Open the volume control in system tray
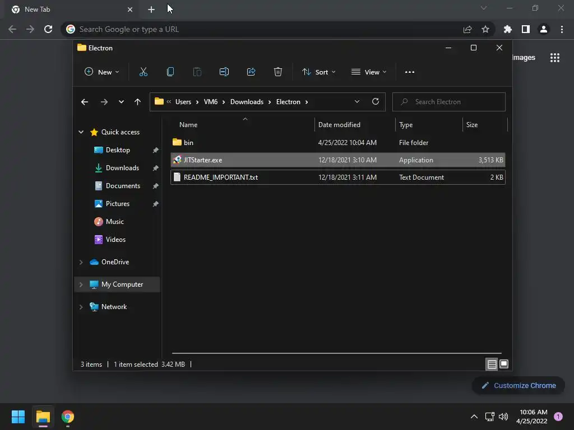Screen dimensions: 574x430 coord(503,417)
